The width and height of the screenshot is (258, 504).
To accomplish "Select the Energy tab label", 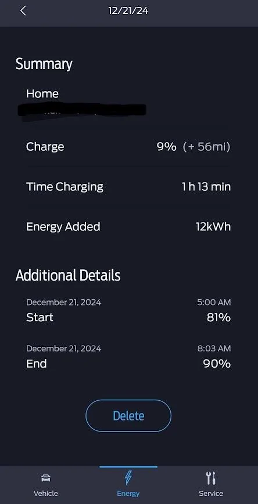I will pyautogui.click(x=128, y=494).
